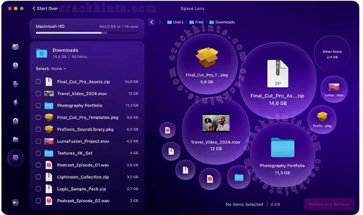Click the Macintosh HD disk label
This screenshot has height=215, width=363.
(50, 26)
